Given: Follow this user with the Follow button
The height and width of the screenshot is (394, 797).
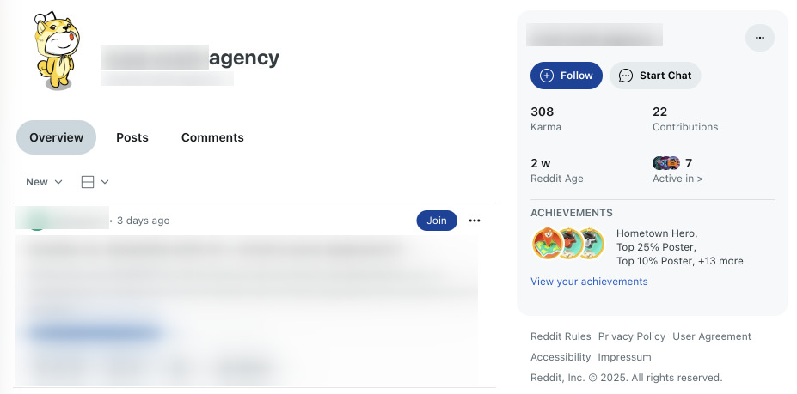Looking at the screenshot, I should tap(566, 76).
